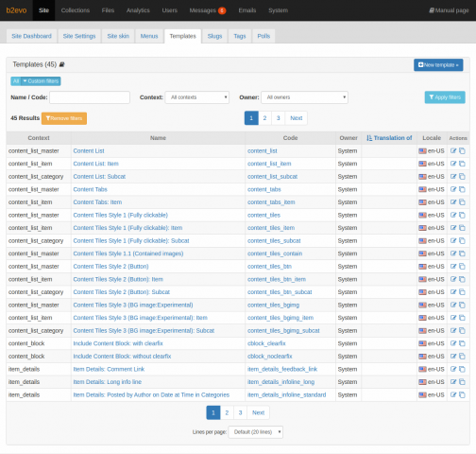Screen dimensions: 476x454
Task: Click the b2evo logo
Action: pyautogui.click(x=16, y=10)
